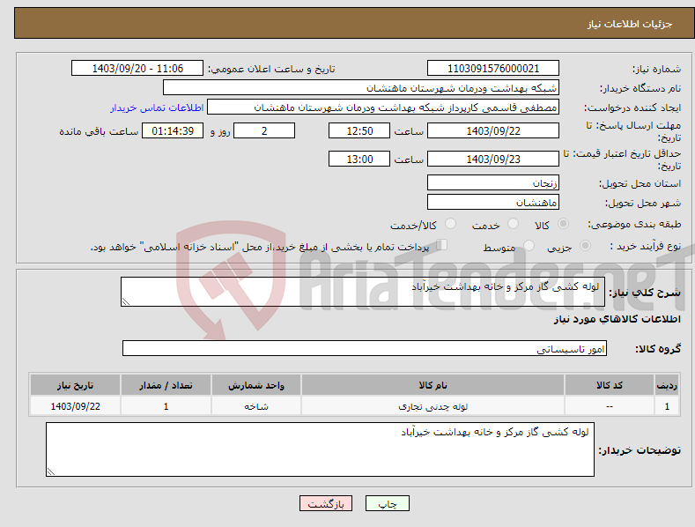This screenshot has height=527, width=695.
Task: Click the بازگشت (back) button
Action: (x=326, y=503)
